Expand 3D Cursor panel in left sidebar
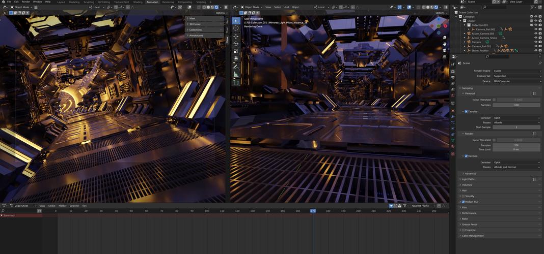The width and height of the screenshot is (544, 254). (205, 24)
